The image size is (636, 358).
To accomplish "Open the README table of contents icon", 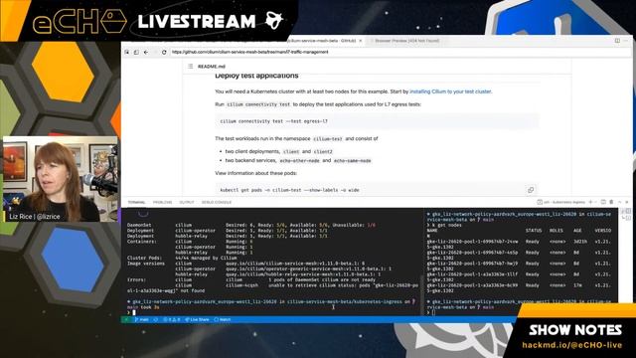I will point(190,67).
